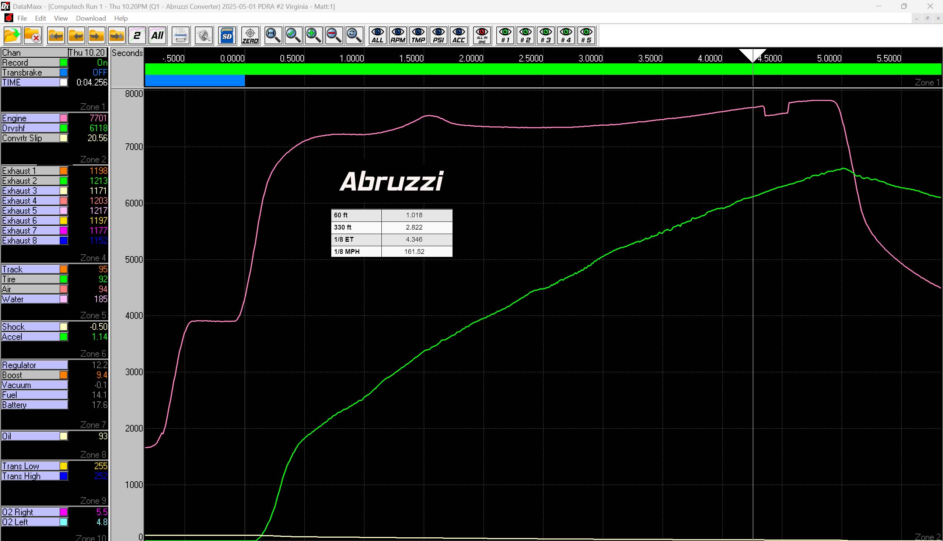Screen dimensions: 943x541
Task: Click the white cursor marker on timeline
Action: point(753,55)
